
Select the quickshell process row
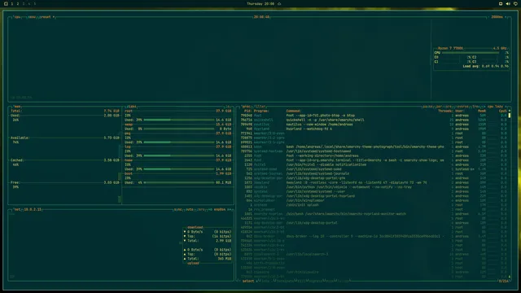pos(374,120)
